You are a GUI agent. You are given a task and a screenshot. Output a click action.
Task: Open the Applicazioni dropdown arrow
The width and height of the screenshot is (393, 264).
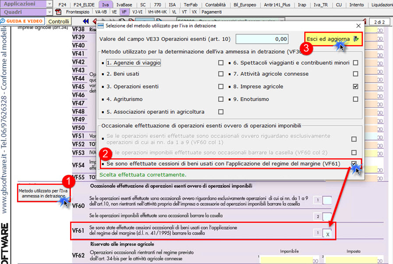50,4
